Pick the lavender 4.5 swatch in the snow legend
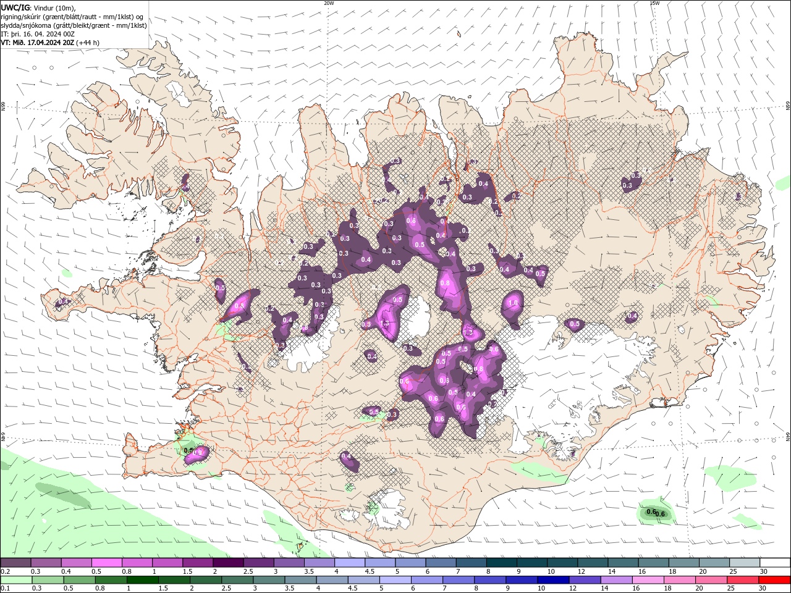Viewport: 791px width, 593px height. pos(379,563)
